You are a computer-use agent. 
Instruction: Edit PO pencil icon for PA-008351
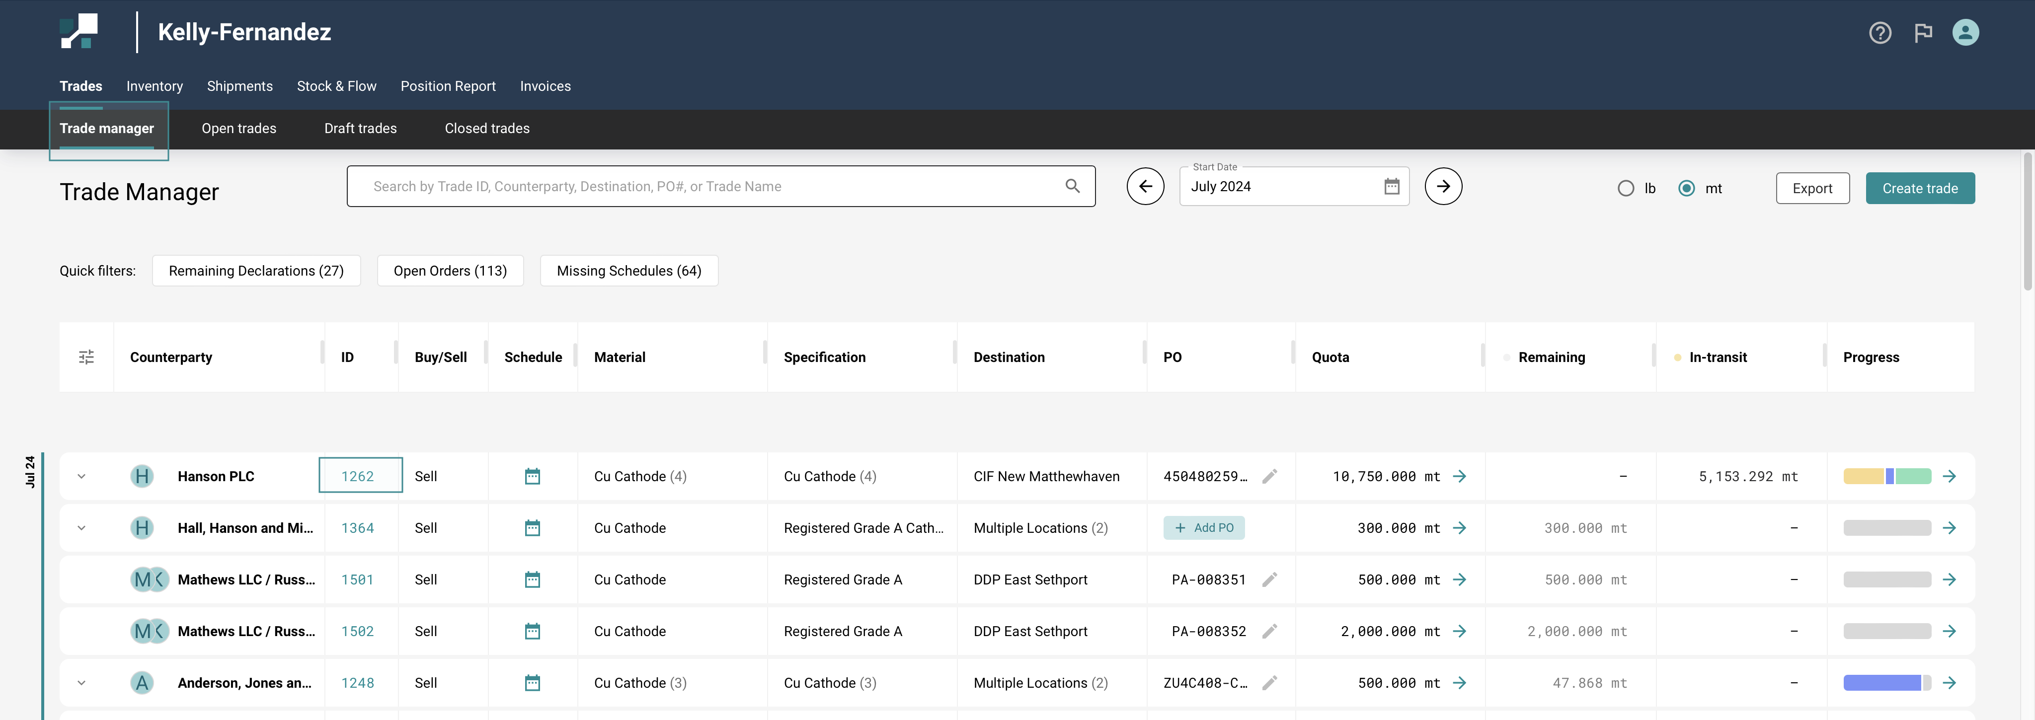[1269, 579]
